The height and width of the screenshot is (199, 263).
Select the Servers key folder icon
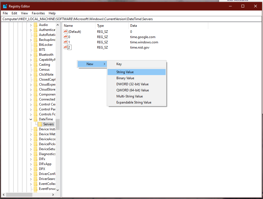tap(40, 124)
